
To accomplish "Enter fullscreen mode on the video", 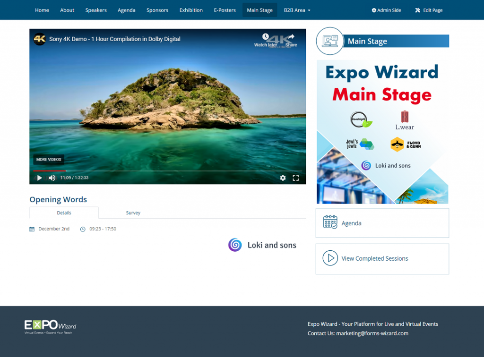I will [x=296, y=178].
